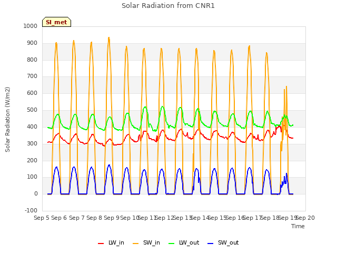Click the Sep 6 x-axis label
The width and height of the screenshot is (337, 253).
point(59,218)
